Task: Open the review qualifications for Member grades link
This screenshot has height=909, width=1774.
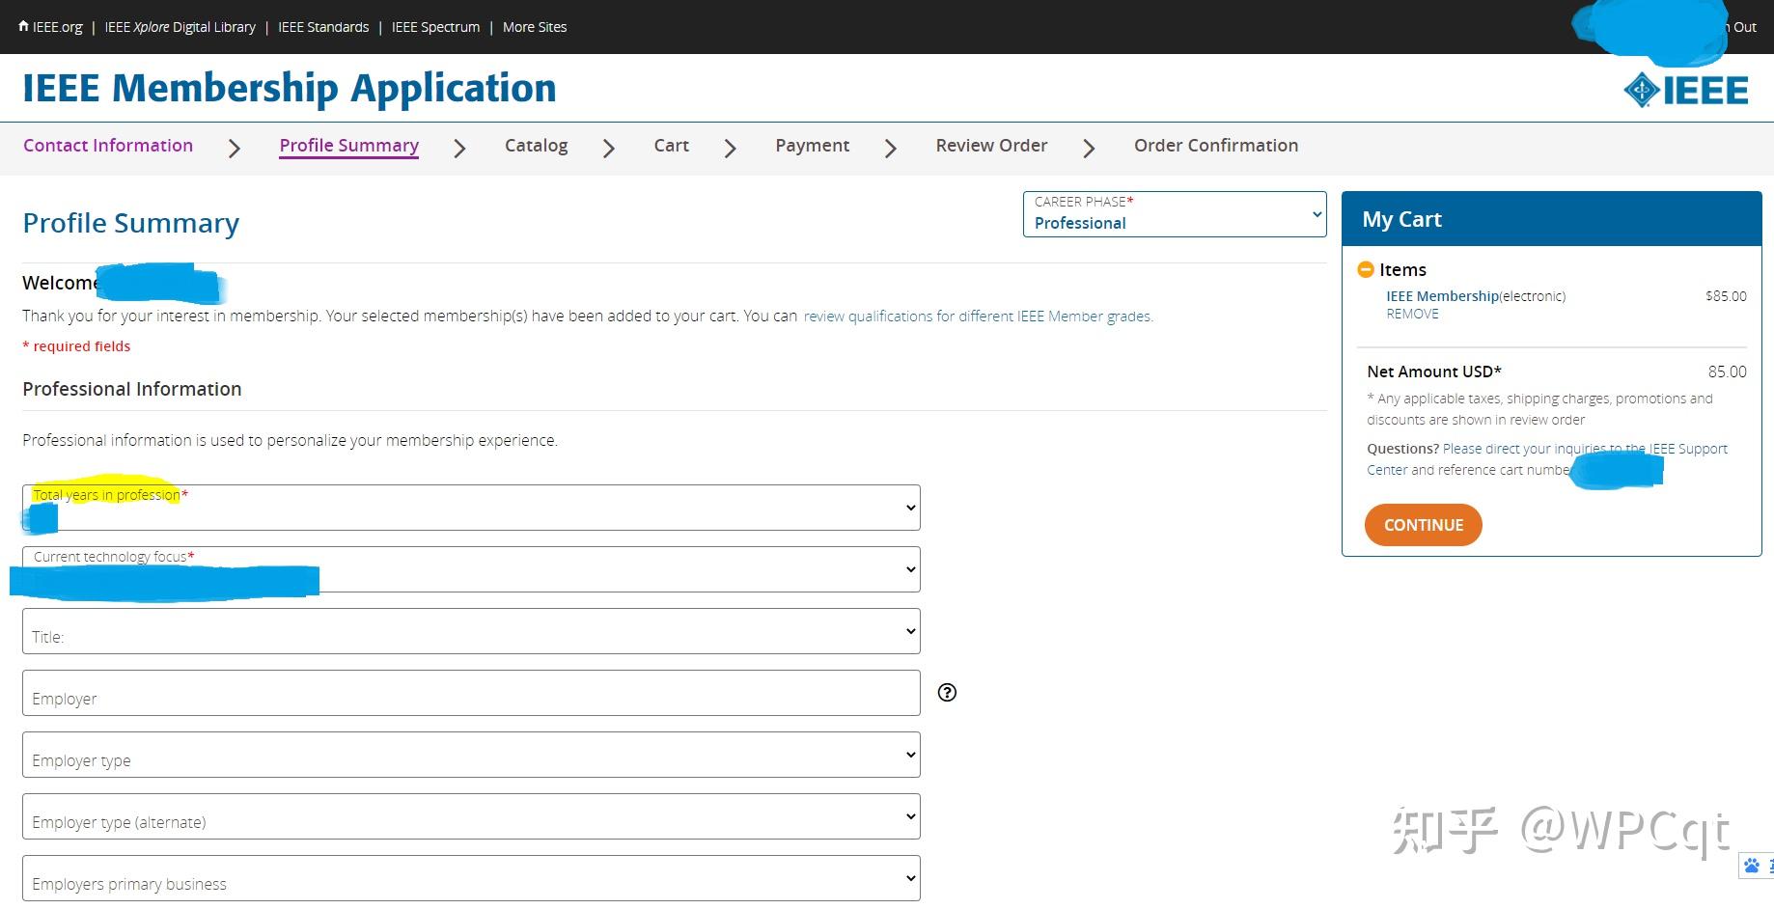Action: (x=978, y=317)
